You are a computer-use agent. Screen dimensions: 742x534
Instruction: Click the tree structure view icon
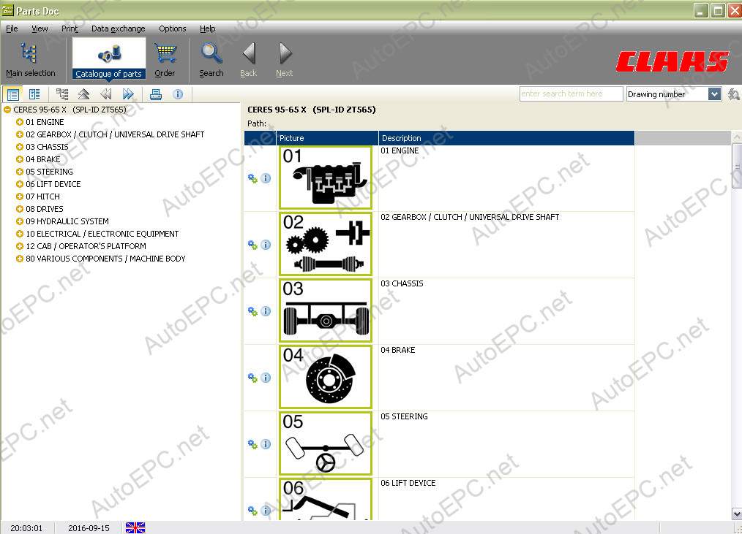62,94
